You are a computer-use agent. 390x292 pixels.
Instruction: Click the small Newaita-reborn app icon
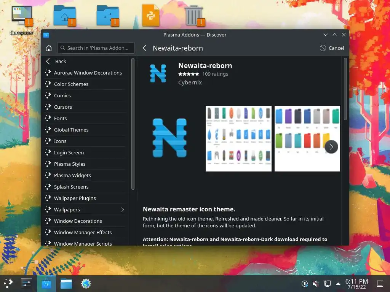tap(158, 73)
